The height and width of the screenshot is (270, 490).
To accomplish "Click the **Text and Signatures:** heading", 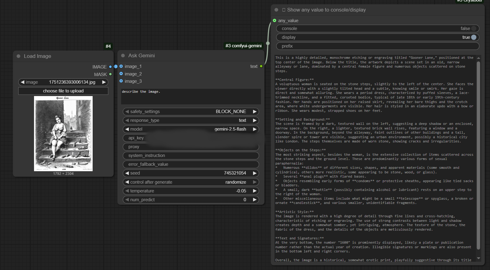I will [x=300, y=238].
